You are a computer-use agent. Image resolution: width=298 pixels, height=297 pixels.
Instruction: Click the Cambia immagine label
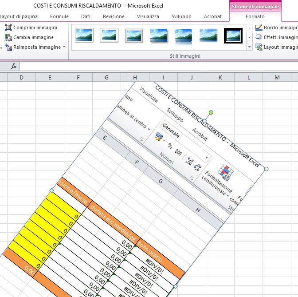(33, 37)
